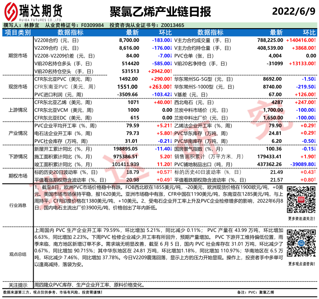Click the 行业消息 section label
The width and height of the screenshot is (319, 299).
(x=18, y=206)
